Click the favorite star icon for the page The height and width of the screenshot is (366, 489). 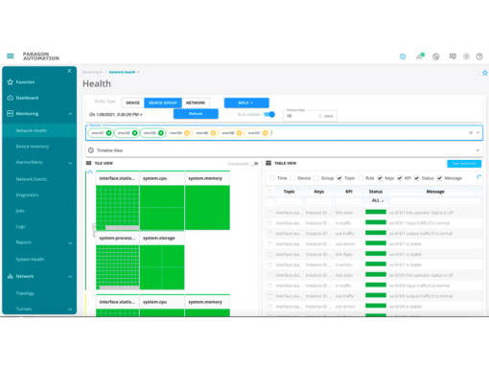click(x=484, y=73)
